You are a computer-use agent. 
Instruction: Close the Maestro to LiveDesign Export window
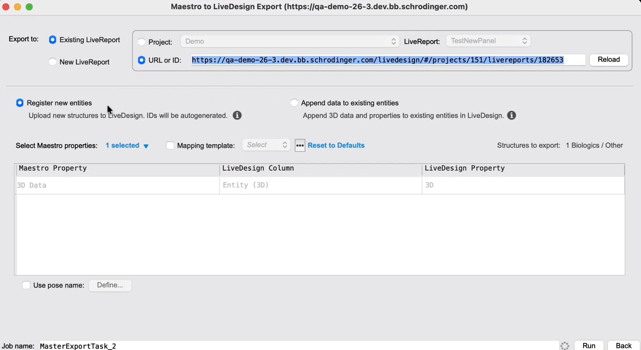click(6, 7)
